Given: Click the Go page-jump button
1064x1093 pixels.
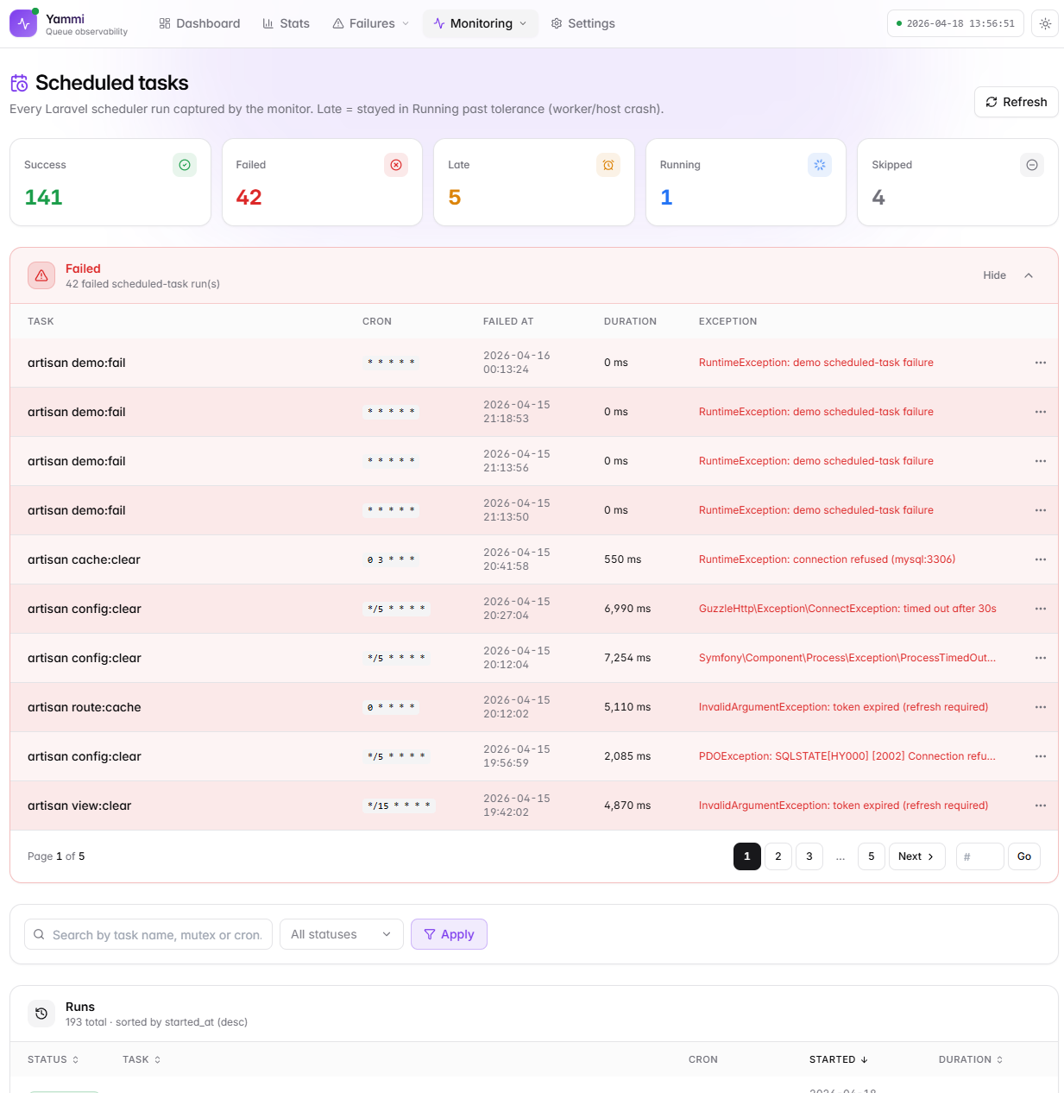Looking at the screenshot, I should click(1024, 856).
